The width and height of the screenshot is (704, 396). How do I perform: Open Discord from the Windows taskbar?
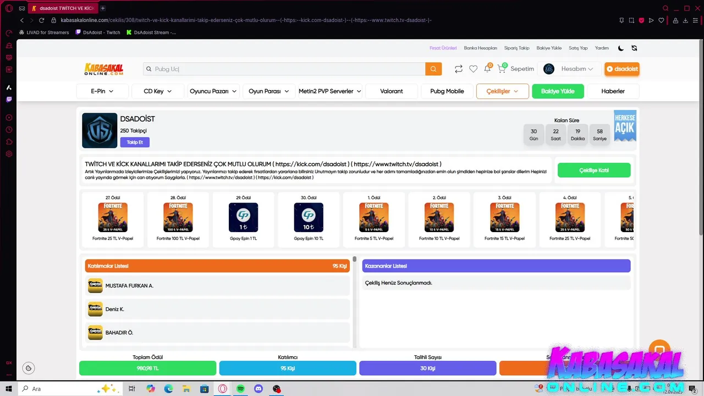point(258,389)
